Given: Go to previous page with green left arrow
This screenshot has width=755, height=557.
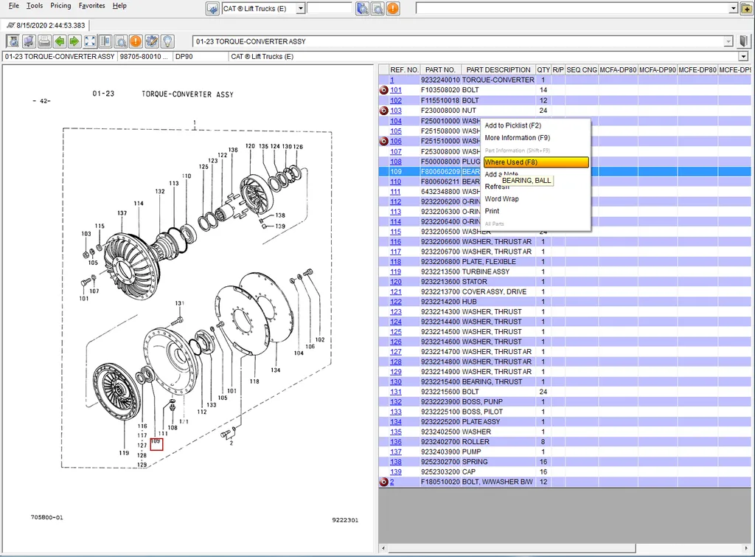Looking at the screenshot, I should tap(60, 41).
